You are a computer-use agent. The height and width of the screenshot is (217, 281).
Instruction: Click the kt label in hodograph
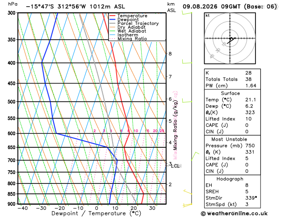[x=208, y=16]
